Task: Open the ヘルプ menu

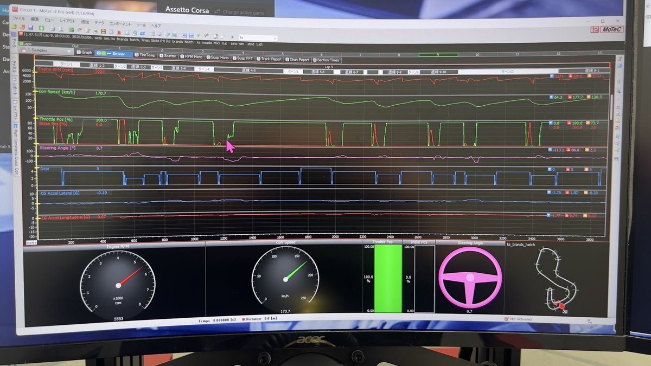Action: pos(156,25)
